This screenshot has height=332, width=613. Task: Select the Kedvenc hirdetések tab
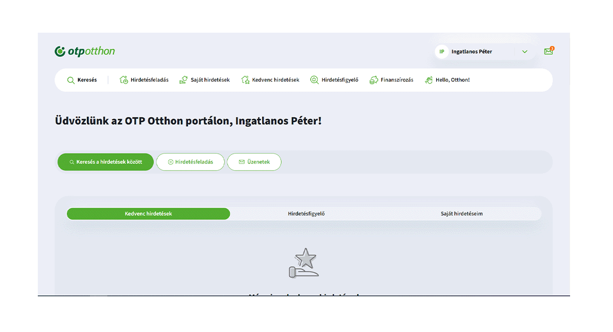[x=148, y=214]
